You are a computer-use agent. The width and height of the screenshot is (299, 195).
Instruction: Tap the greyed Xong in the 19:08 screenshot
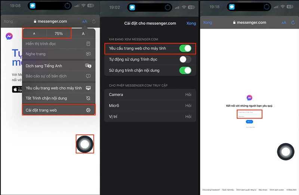tap(8, 21)
